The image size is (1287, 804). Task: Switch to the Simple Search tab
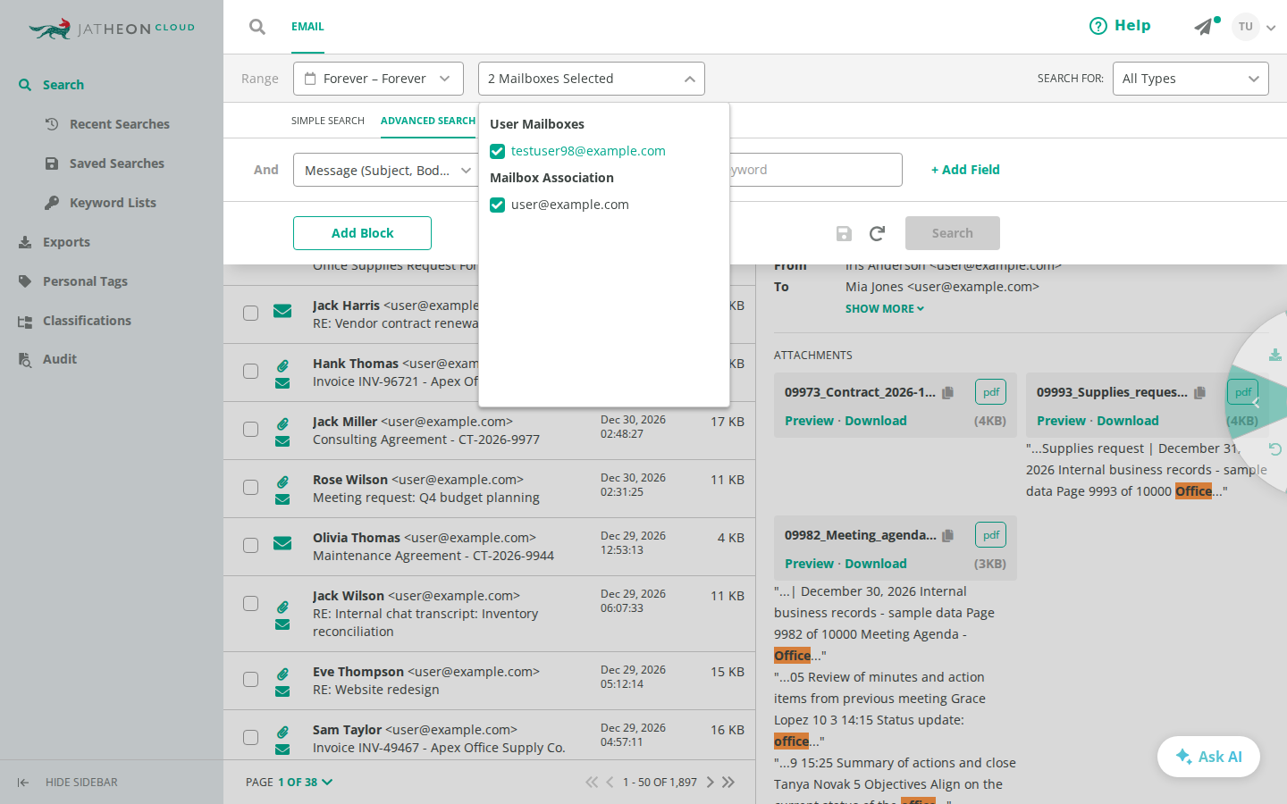click(x=328, y=121)
